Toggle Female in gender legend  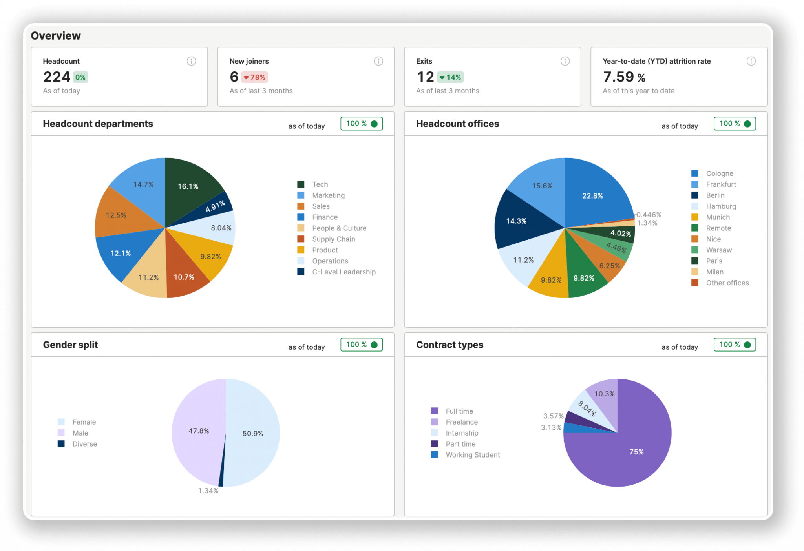point(77,422)
